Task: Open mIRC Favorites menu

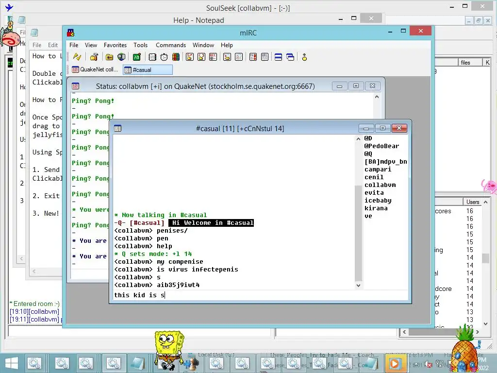Action: coord(115,45)
